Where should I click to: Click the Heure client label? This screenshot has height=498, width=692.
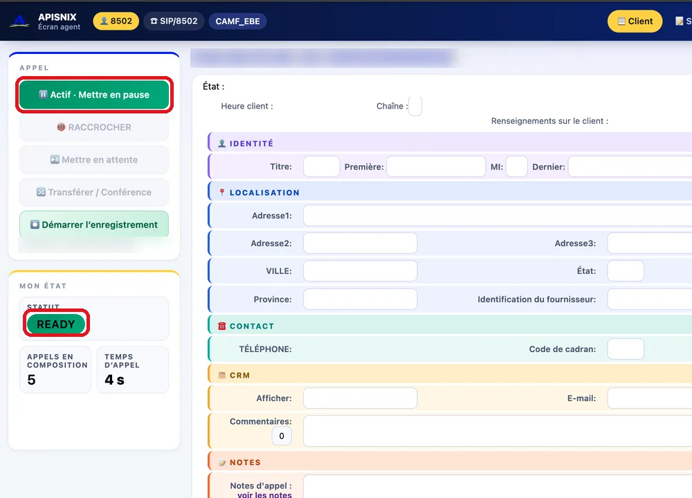[x=247, y=106]
